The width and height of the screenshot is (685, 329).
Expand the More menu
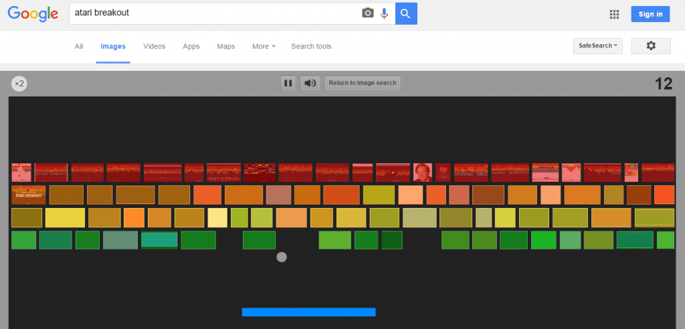pyautogui.click(x=264, y=46)
